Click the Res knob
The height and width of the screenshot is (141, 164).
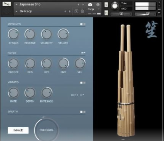click(x=30, y=63)
